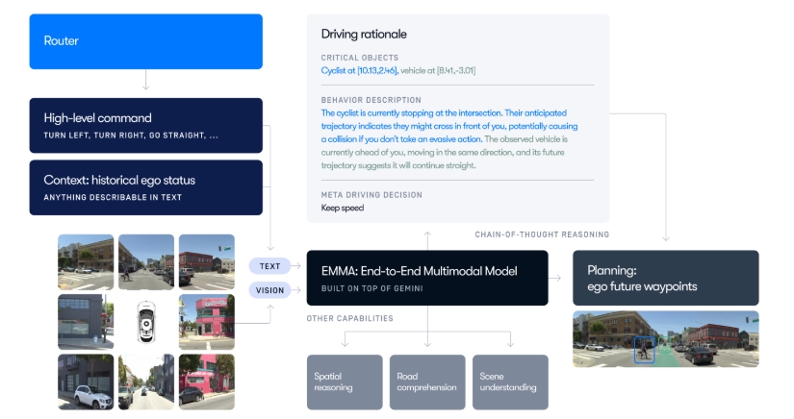The image size is (794, 419).
Task: Select the Road comprehension capability tile
Action: pyautogui.click(x=426, y=382)
